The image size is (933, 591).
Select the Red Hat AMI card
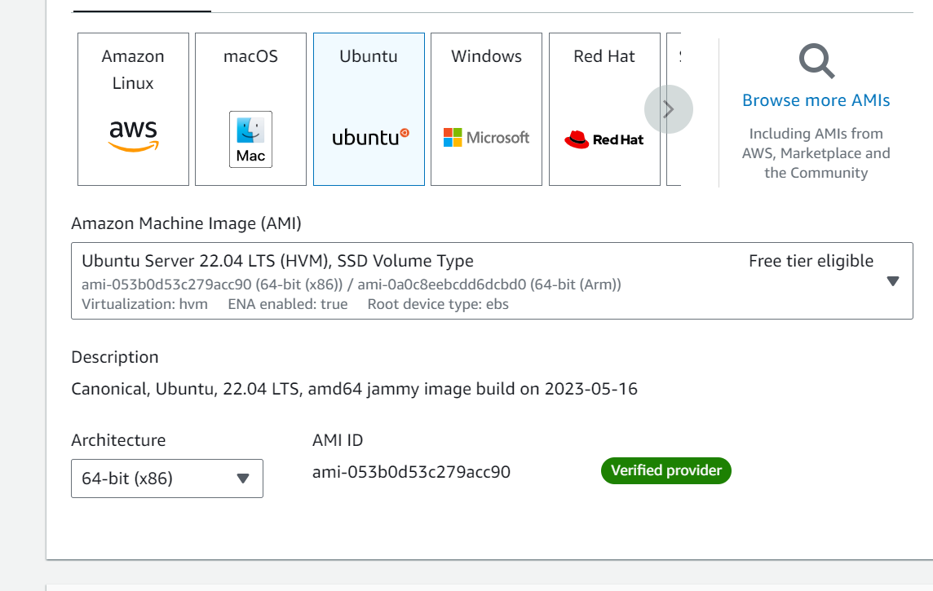604,109
